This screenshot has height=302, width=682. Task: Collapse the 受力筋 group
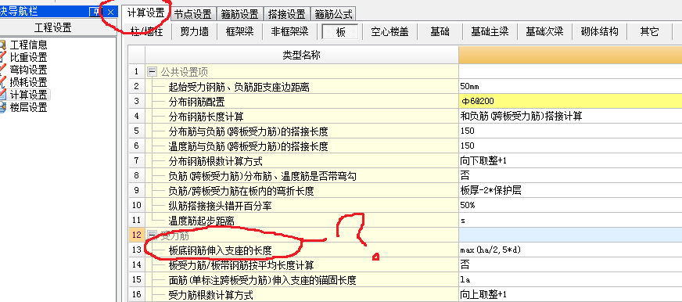tap(153, 235)
